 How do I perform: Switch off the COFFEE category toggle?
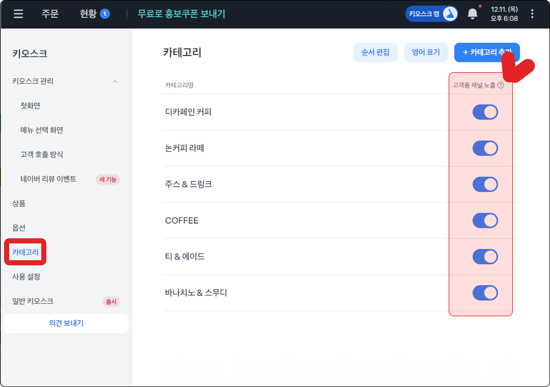pyautogui.click(x=485, y=220)
